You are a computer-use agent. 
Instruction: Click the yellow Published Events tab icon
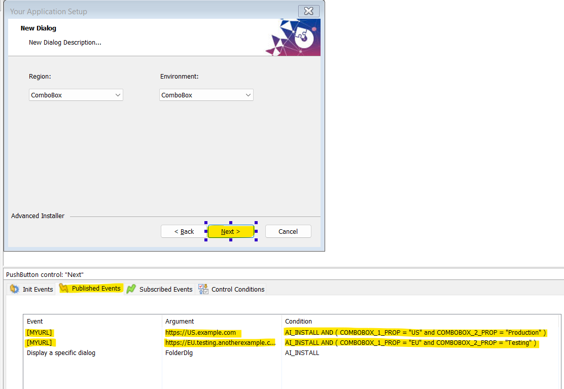pos(64,289)
